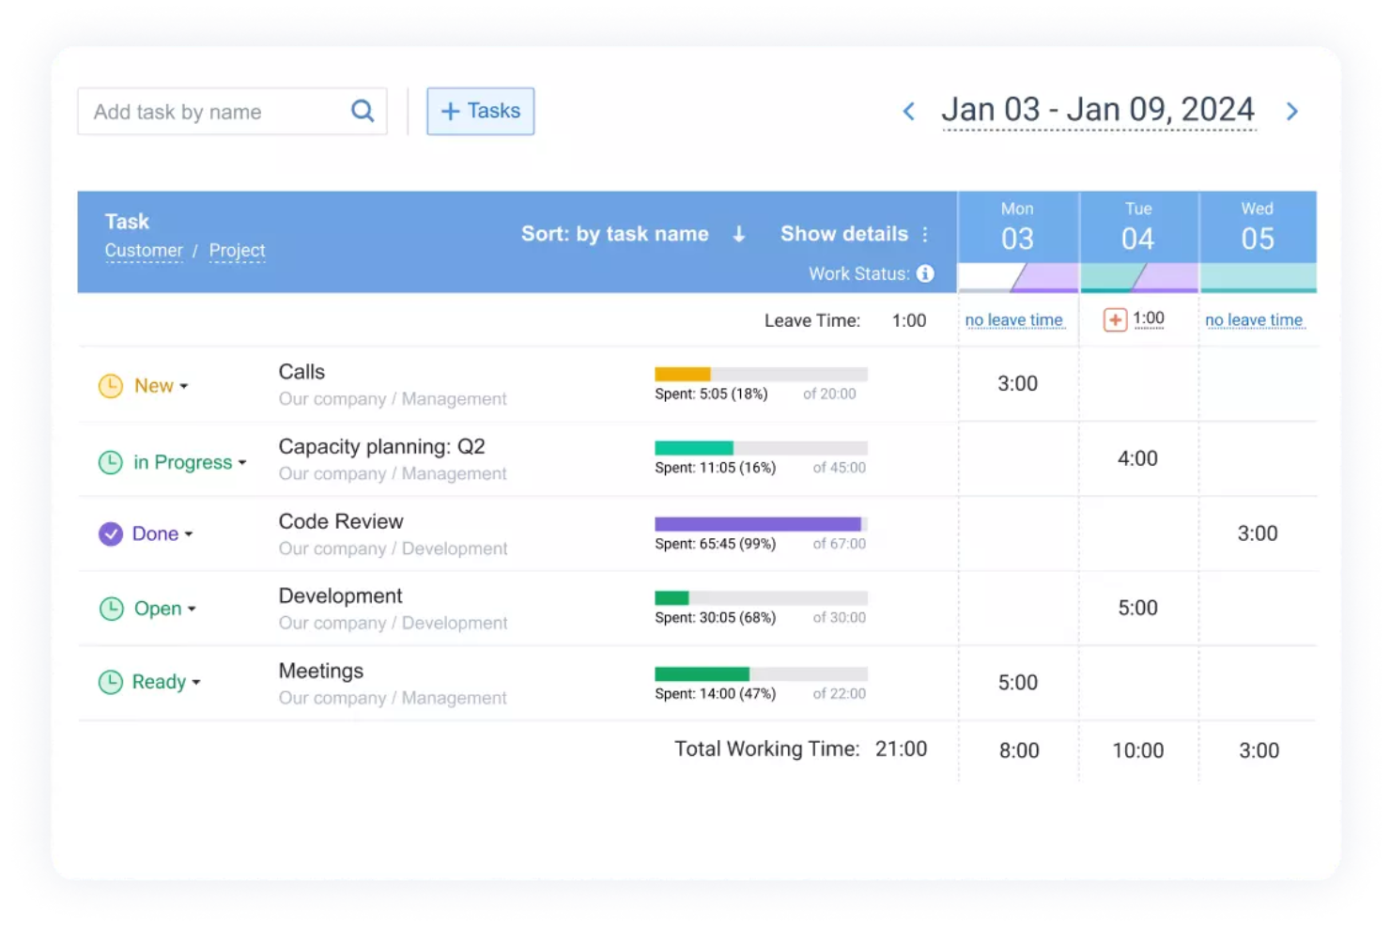This screenshot has height=927, width=1390.
Task: Click the search magnifier icon
Action: point(362,111)
